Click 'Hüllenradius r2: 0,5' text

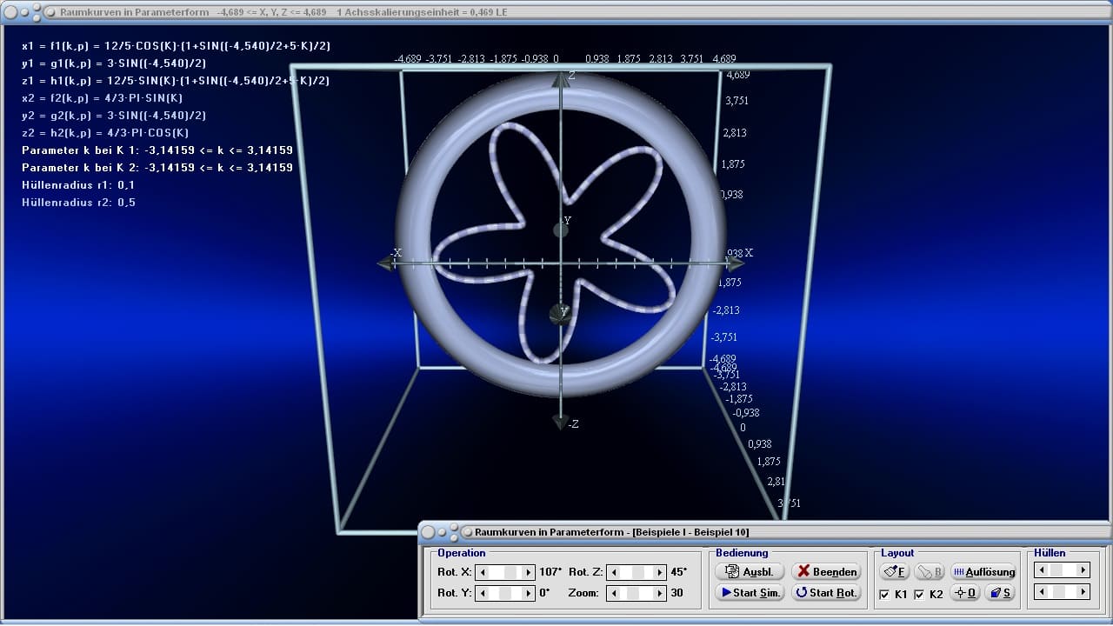pos(78,202)
